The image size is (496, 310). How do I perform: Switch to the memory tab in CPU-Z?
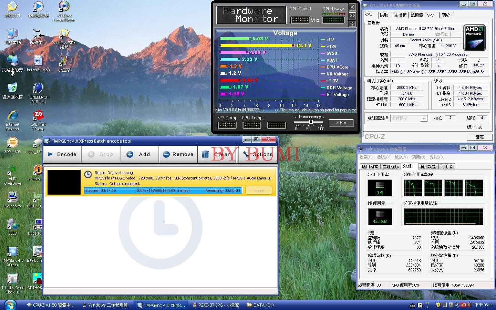pyautogui.click(x=417, y=15)
